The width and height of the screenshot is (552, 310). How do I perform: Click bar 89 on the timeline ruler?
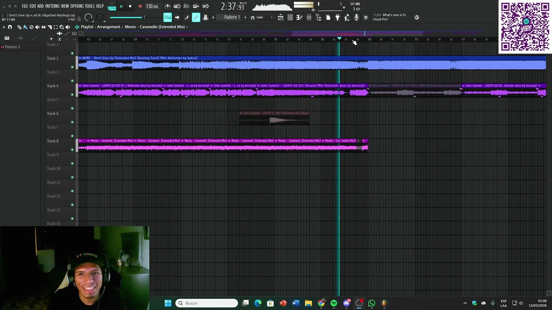point(370,40)
